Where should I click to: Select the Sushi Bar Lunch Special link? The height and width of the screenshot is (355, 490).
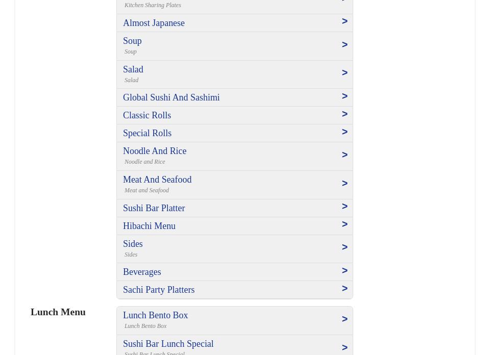coord(168,344)
